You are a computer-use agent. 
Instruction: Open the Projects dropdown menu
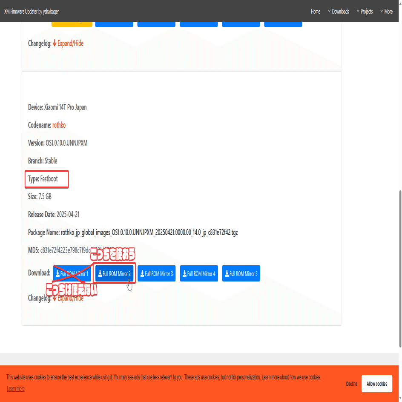[x=365, y=11]
